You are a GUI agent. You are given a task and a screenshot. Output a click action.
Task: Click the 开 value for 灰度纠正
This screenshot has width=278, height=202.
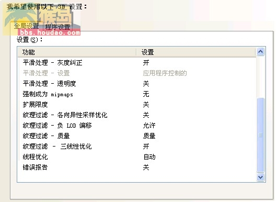146,63
